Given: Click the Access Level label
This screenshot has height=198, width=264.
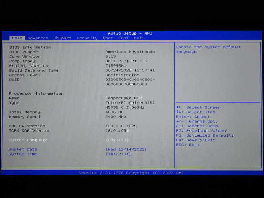Looking at the screenshot, I should (x=24, y=75).
